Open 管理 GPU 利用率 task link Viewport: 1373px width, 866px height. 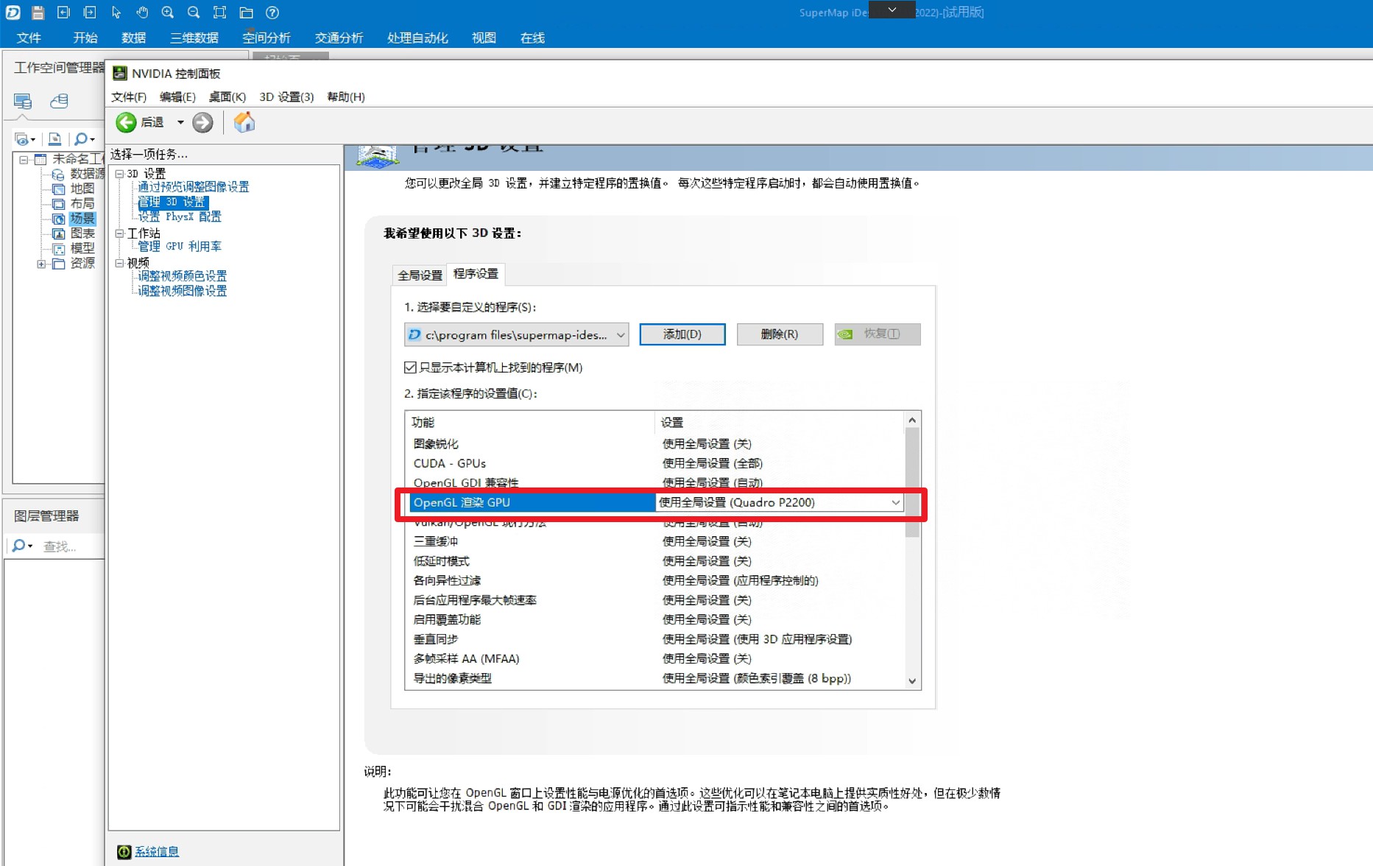point(180,246)
